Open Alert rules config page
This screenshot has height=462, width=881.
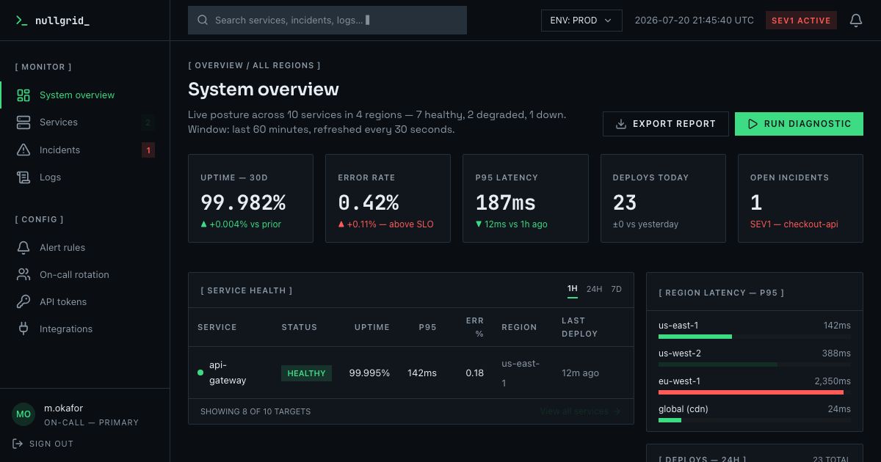point(84,248)
